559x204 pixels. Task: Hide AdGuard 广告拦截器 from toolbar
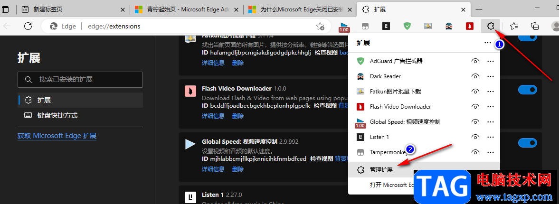(474, 61)
